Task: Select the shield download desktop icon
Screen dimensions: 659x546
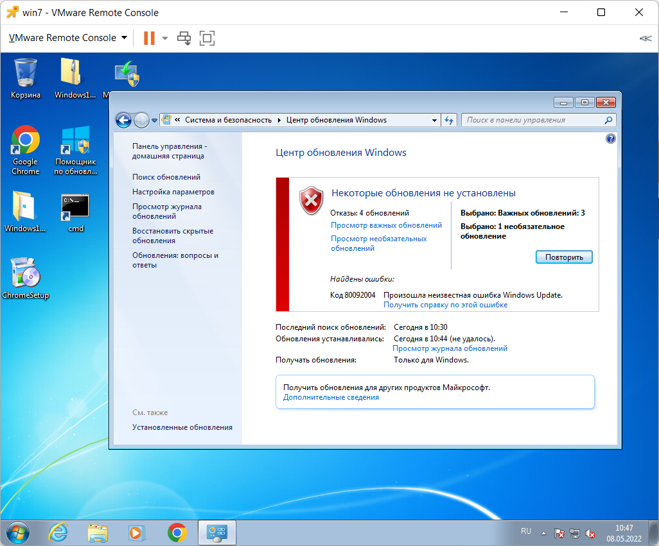Action: click(127, 74)
